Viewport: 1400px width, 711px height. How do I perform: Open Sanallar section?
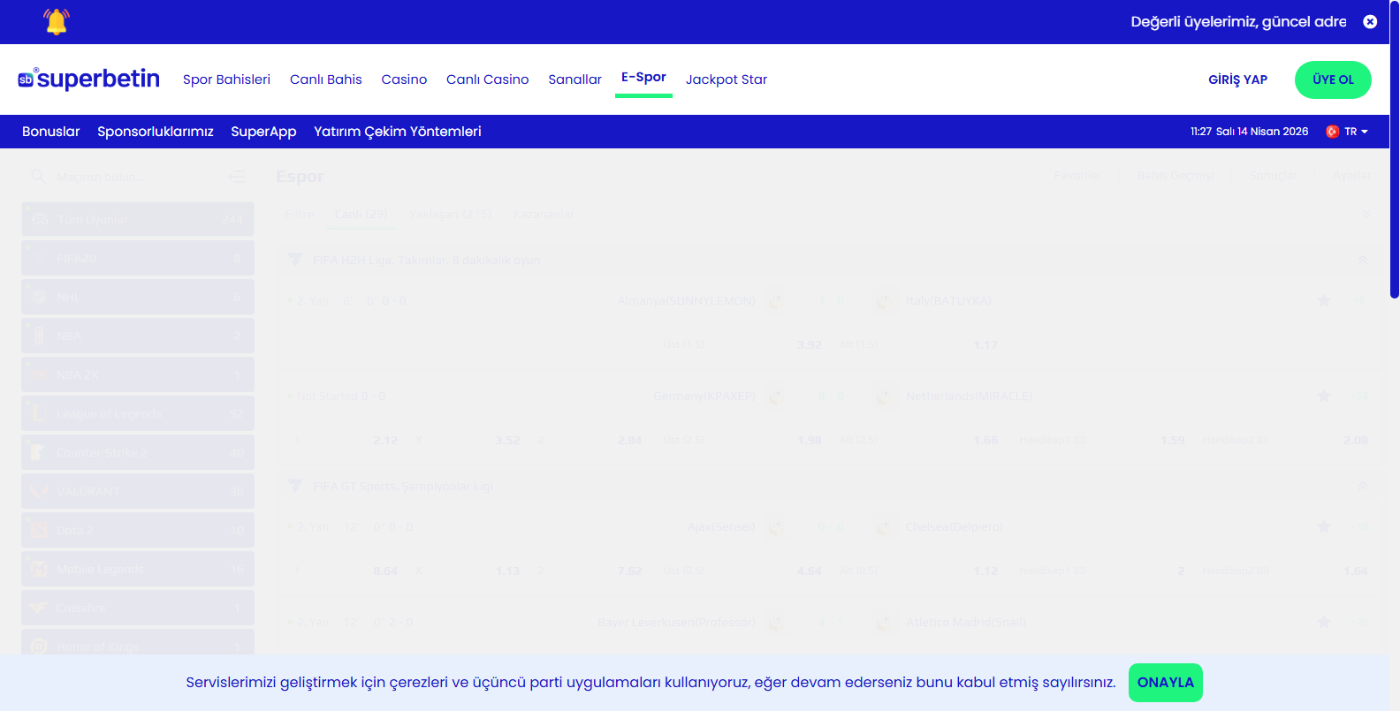point(575,79)
